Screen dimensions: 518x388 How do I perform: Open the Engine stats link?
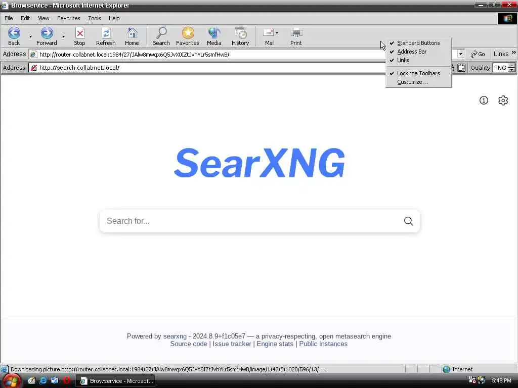tap(275, 344)
